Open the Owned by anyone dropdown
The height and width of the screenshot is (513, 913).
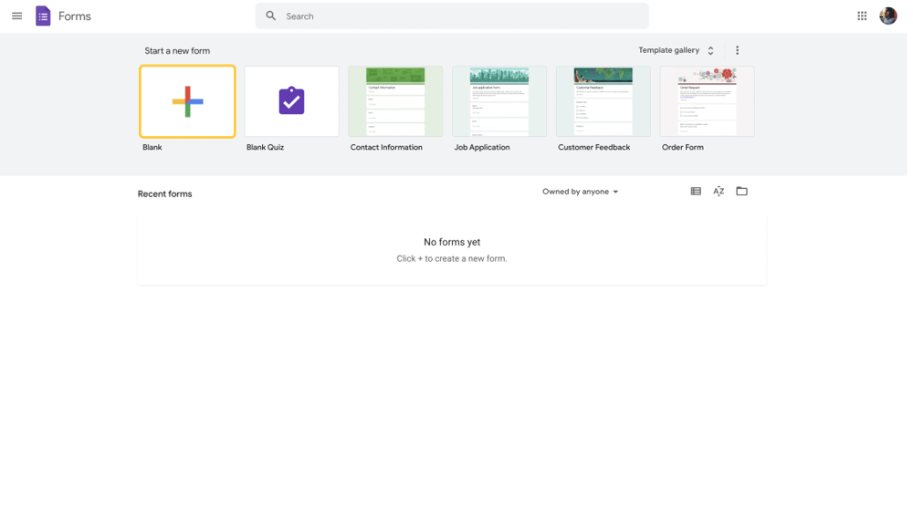click(x=580, y=192)
